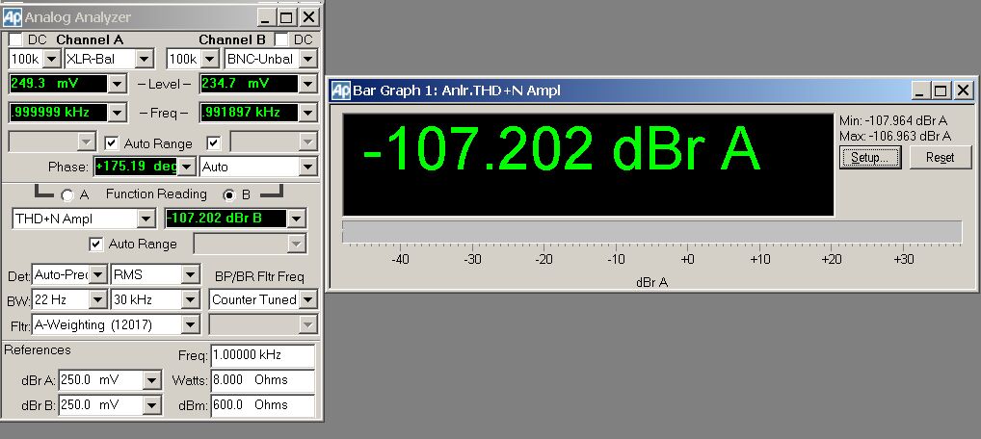This screenshot has height=439, width=981.
Task: Close the Bar Graph 1 window
Action: [x=963, y=90]
